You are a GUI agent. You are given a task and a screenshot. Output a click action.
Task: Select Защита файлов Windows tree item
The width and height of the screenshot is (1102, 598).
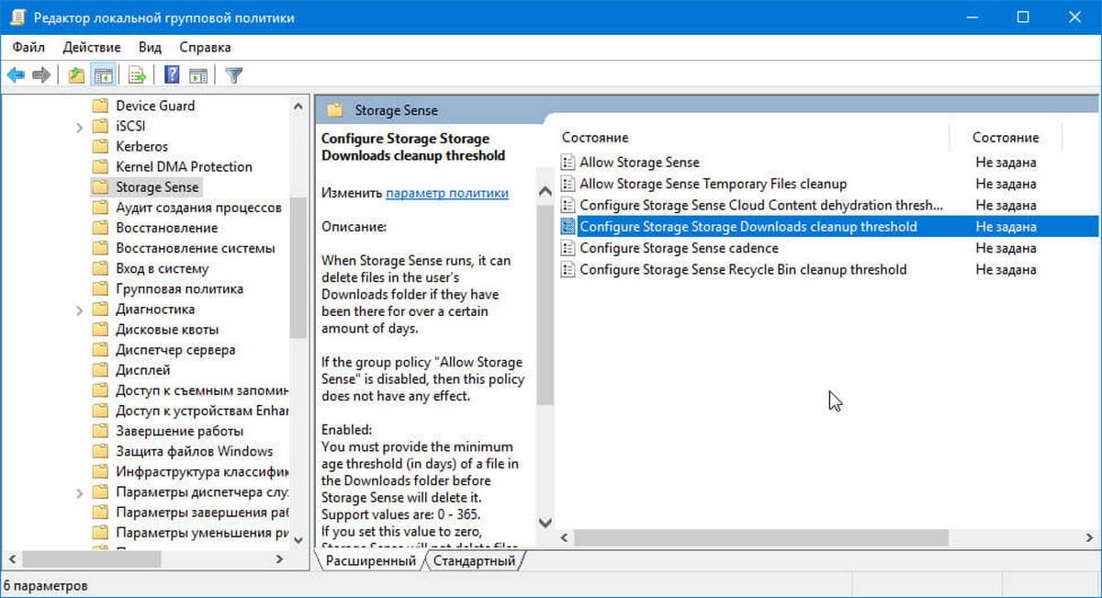(x=194, y=451)
